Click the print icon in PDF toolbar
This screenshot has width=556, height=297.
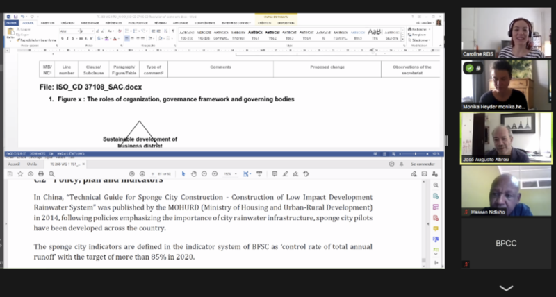pos(42,173)
